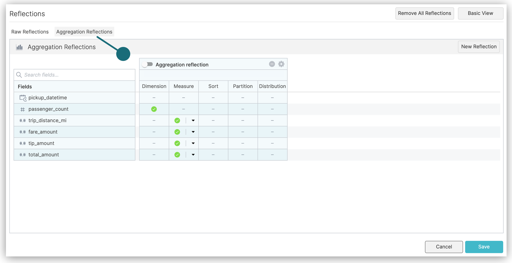Click the pickup_datetime date type icon
Screen dimensions: 512x263
click(x=23, y=98)
